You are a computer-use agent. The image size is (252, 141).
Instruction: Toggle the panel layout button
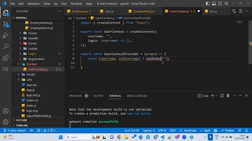pos(214,4)
